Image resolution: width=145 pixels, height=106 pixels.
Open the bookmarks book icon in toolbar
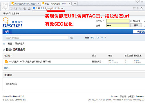29,8
